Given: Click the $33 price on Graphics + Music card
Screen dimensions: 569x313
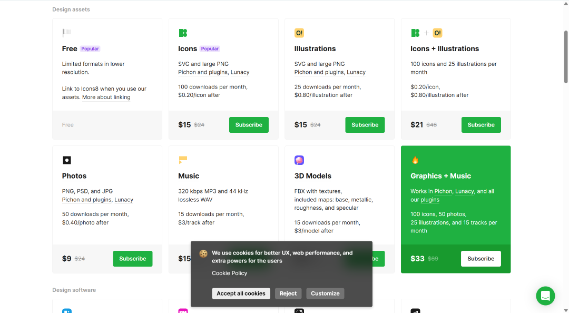Looking at the screenshot, I should pos(417,259).
